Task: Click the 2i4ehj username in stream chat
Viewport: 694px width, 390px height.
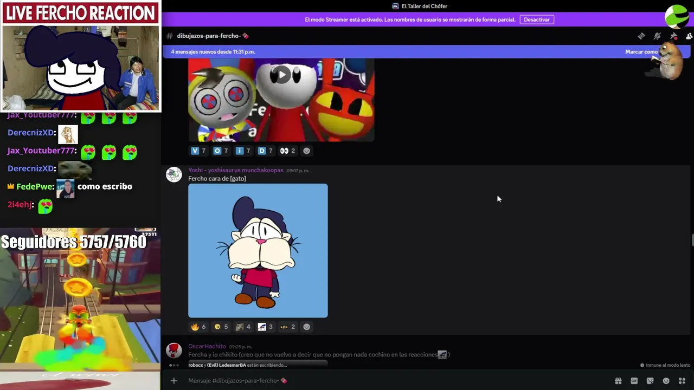Action: click(x=20, y=205)
